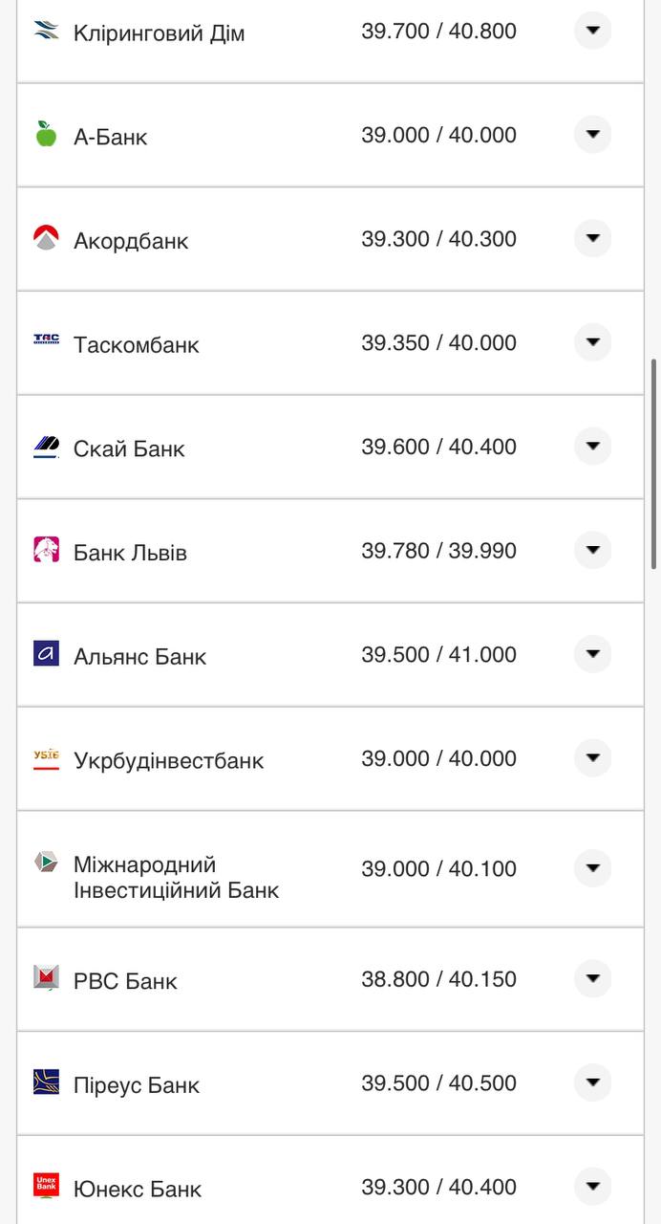
Task: Expand the Міжнародний Інвестиційний Банк row
Action: 592,868
